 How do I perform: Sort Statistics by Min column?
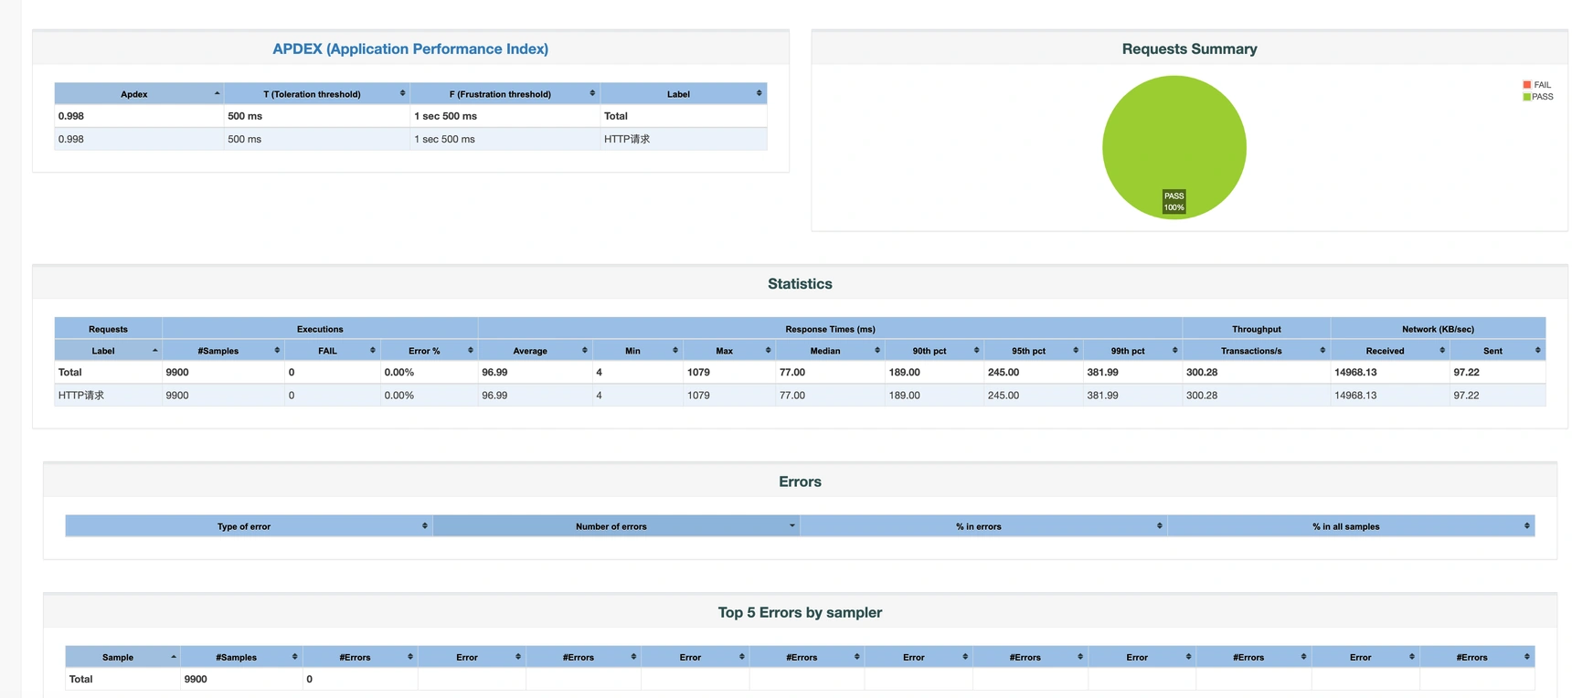click(x=637, y=351)
